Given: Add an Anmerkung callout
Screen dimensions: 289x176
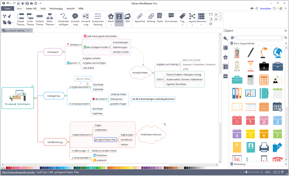Looking at the screenshot, I should point(75,19).
